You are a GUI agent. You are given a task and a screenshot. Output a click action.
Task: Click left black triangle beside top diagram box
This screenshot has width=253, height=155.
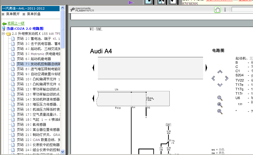point(93,68)
